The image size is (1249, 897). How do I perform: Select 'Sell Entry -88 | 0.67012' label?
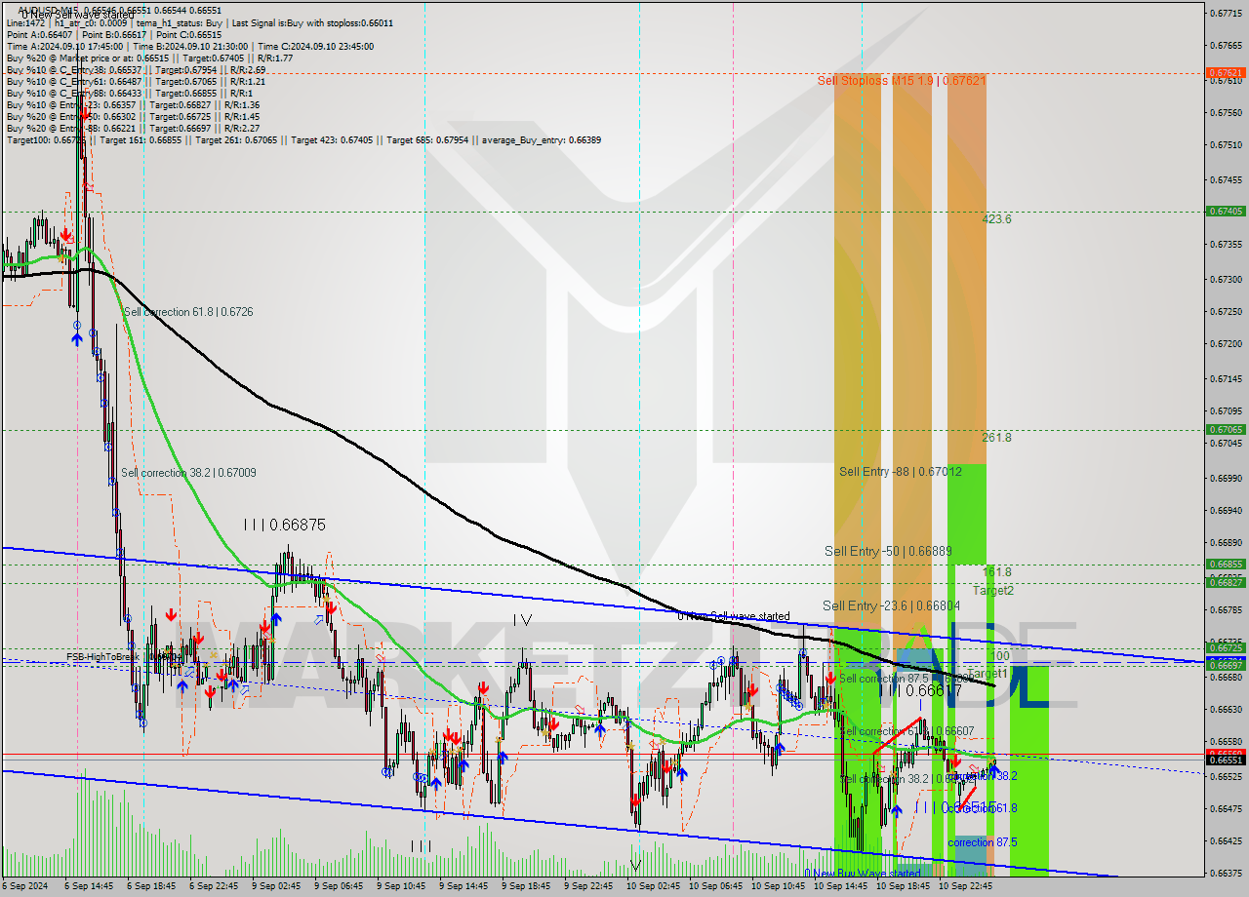click(x=900, y=472)
